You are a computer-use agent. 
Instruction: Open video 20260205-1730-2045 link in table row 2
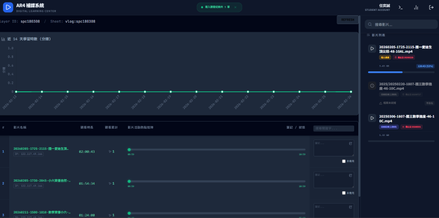(42, 180)
